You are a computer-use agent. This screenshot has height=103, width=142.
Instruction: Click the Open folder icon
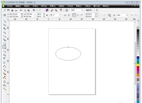pyautogui.click(x=8, y=10)
